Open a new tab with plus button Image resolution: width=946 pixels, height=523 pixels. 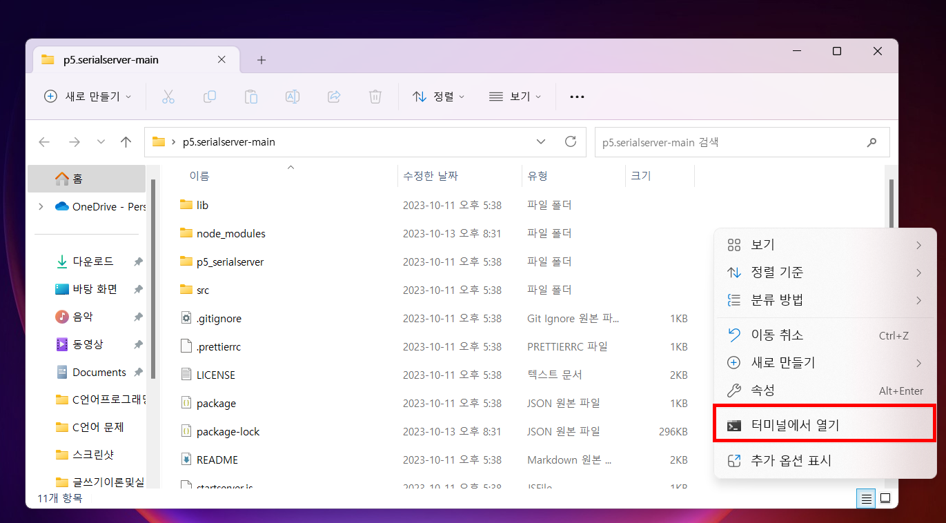262,60
